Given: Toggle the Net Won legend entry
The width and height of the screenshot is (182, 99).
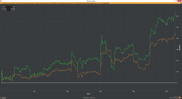Looking at the screenshot, I should pos(86,98).
